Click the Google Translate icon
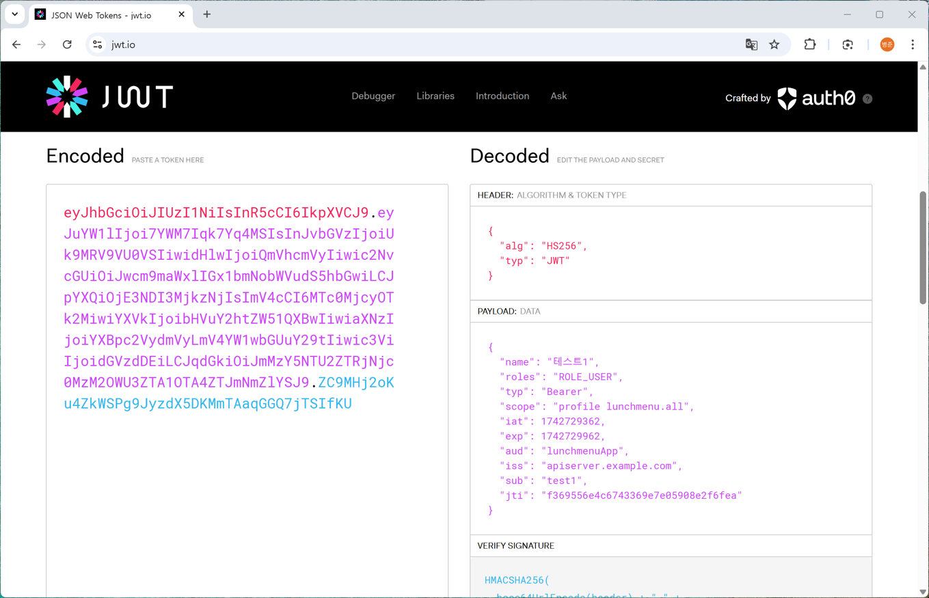Screen dimensions: 929x598 pos(751,44)
